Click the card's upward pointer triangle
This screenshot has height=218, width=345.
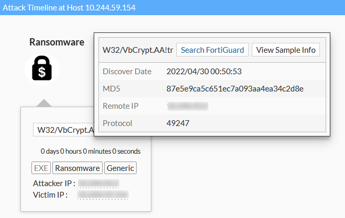tap(44, 102)
